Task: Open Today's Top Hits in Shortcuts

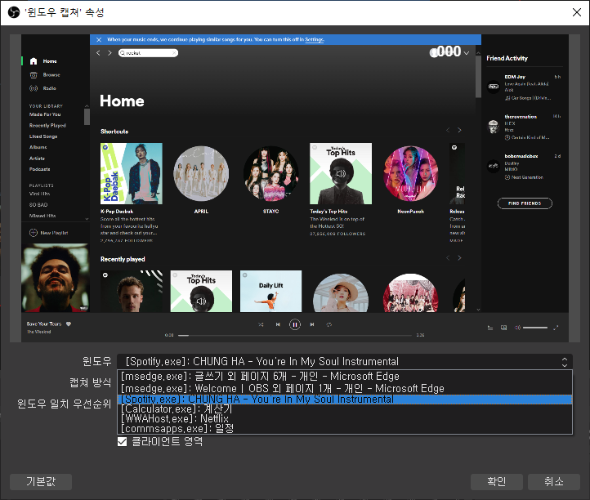Action: pyautogui.click(x=341, y=173)
